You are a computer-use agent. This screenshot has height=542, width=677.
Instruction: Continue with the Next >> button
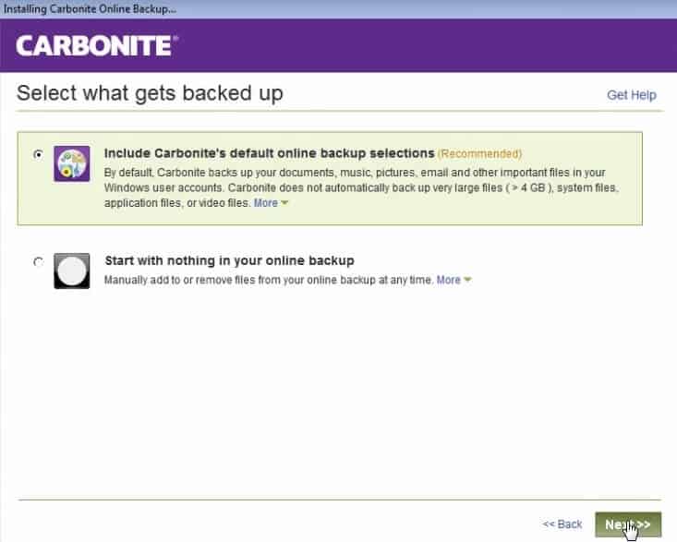coord(628,524)
